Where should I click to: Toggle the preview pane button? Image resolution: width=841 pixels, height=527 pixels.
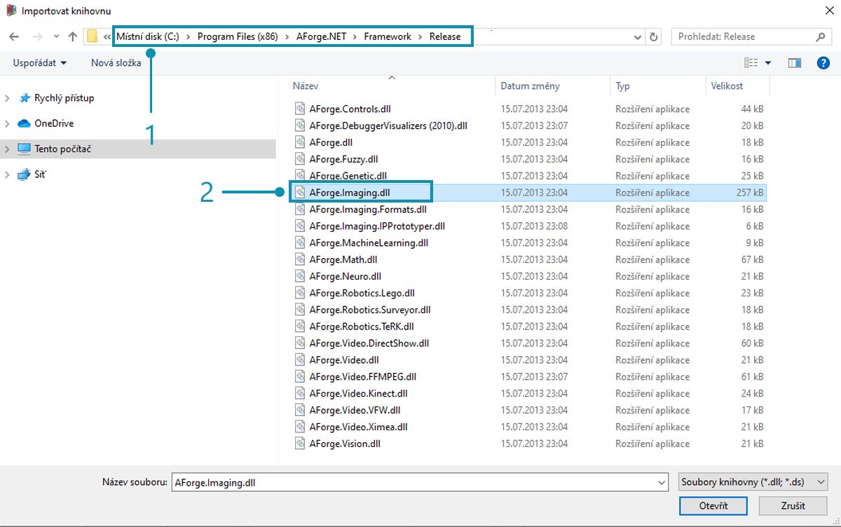[x=794, y=63]
